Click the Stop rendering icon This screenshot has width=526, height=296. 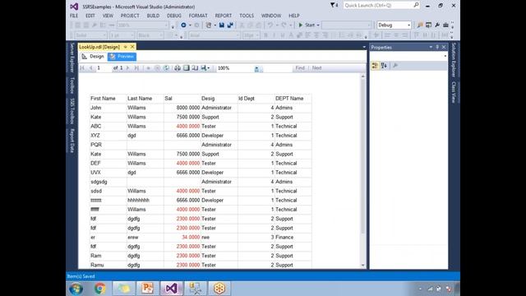157,68
